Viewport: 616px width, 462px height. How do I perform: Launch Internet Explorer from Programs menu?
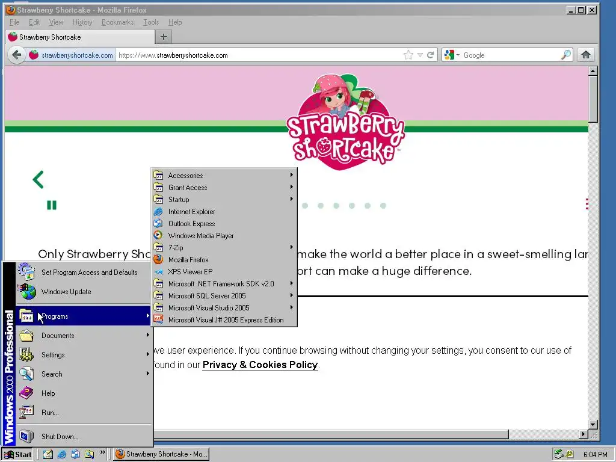click(224, 211)
